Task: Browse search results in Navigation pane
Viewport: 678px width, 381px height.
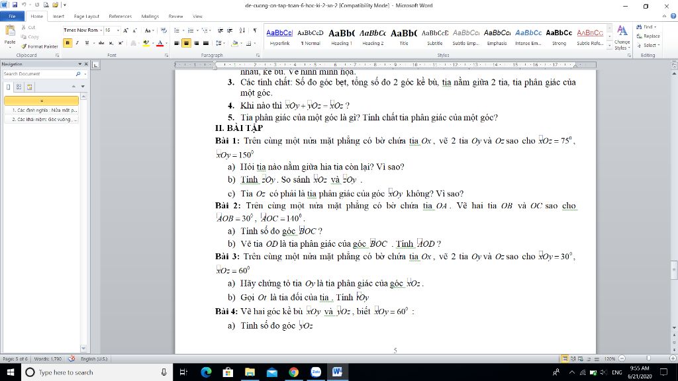Action: point(29,87)
